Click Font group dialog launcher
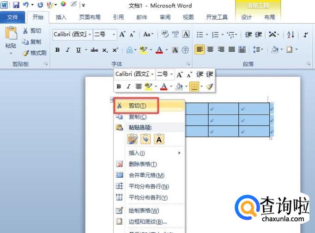Screen dimensions: 315x233 tap(188, 64)
